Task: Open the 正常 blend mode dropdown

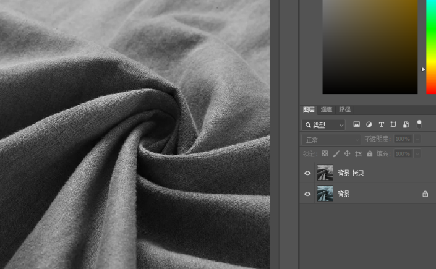Action: 330,140
